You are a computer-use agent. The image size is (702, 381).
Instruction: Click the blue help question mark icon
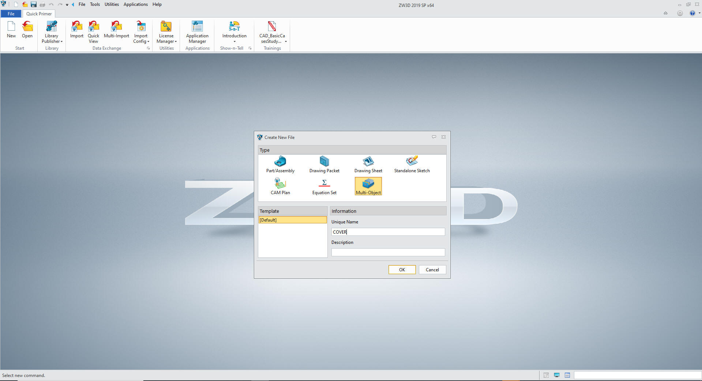(x=692, y=13)
